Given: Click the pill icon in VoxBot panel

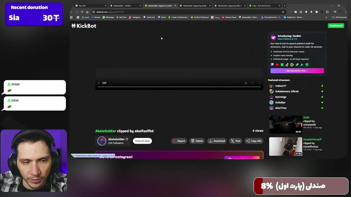Looking at the screenshot, I should pos(297,65).
